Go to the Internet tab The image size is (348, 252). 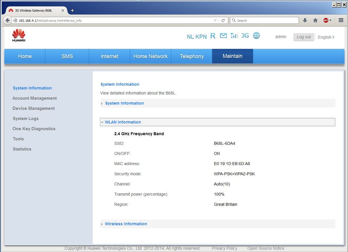(110, 56)
